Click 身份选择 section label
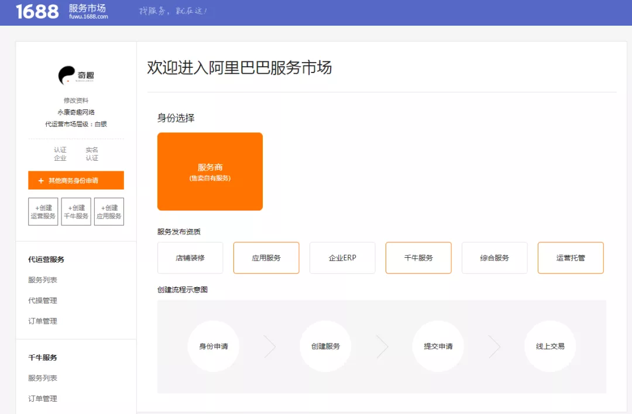This screenshot has height=414, width=632. pos(176,118)
